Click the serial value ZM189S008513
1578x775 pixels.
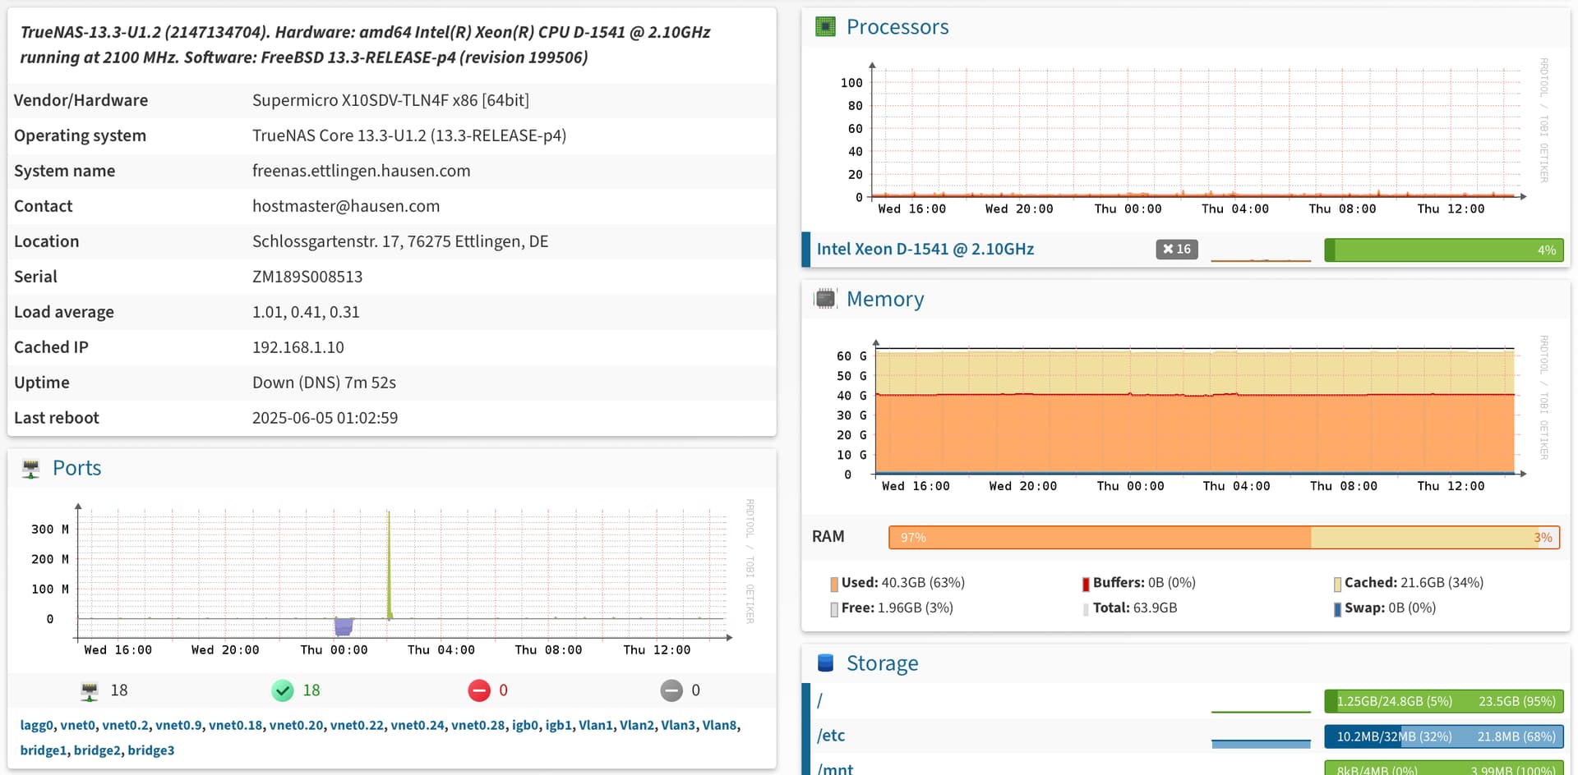(307, 277)
